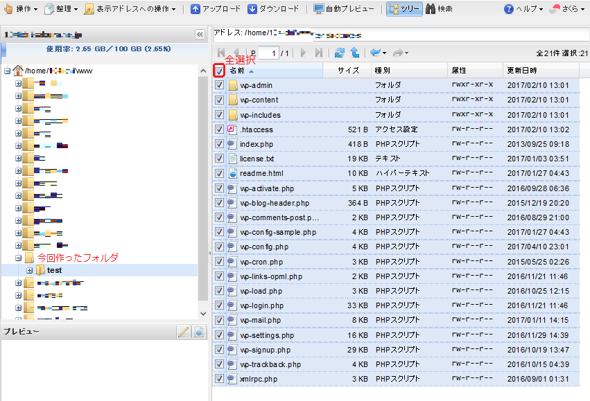The width and height of the screenshot is (590, 401).
Task: Click the .htaccess file icon
Action: (x=233, y=130)
